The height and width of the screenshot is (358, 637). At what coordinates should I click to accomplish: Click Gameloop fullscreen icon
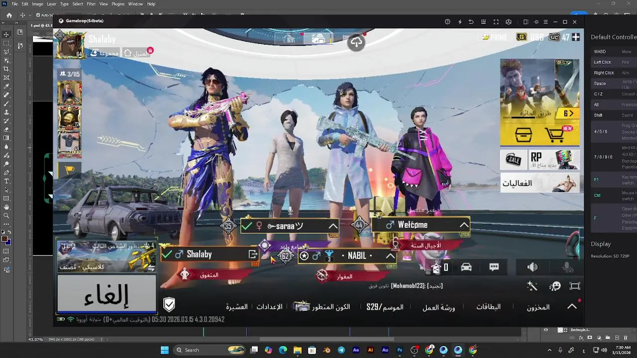[x=496, y=22]
